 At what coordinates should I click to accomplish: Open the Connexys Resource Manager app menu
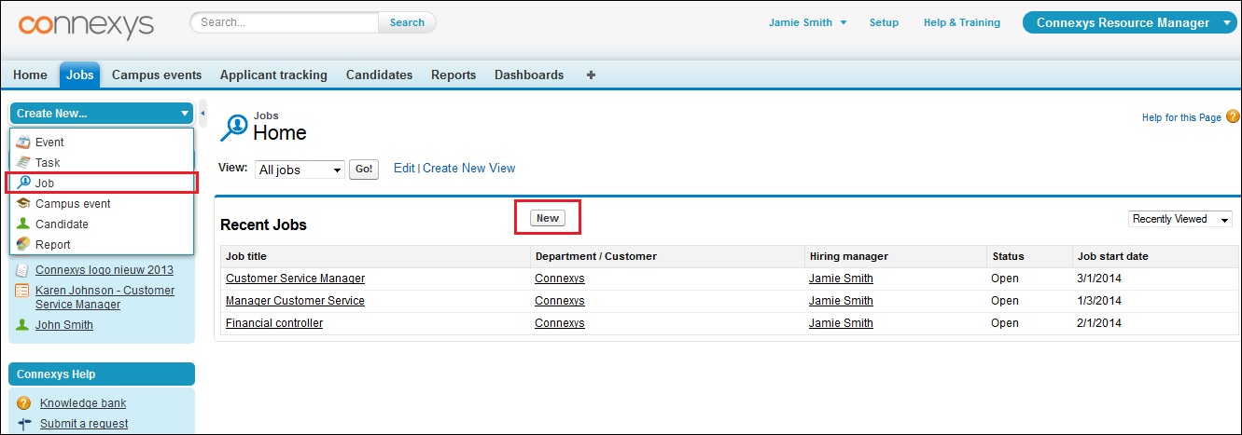tap(1130, 23)
